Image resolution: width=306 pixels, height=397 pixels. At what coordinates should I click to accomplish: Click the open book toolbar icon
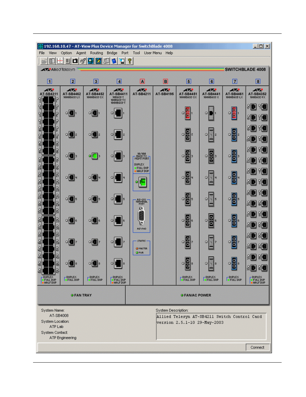point(52,61)
